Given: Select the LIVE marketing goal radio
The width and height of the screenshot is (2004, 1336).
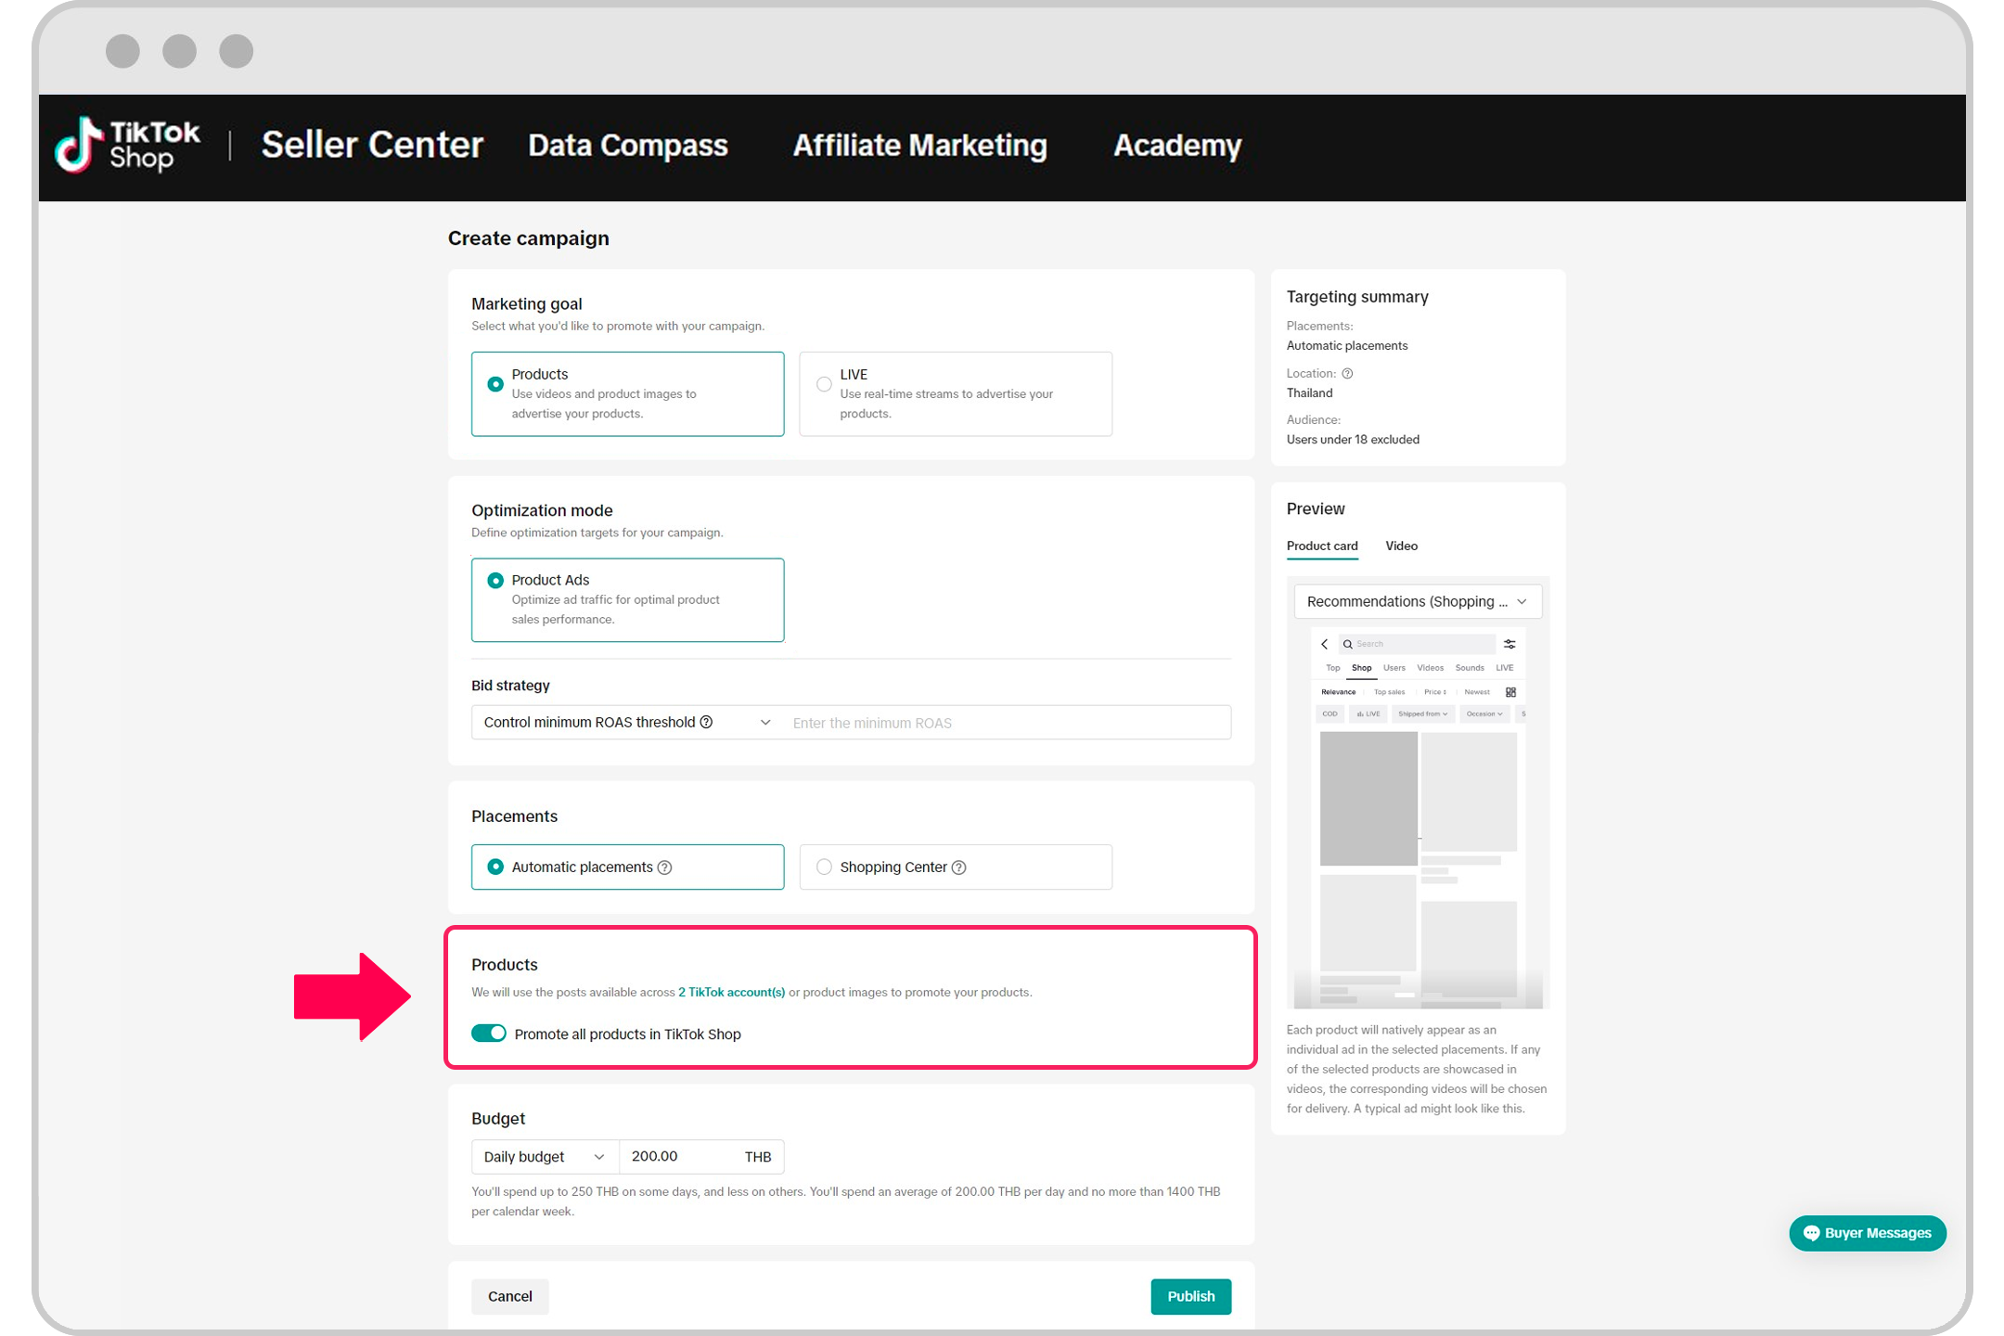Looking at the screenshot, I should 824,384.
